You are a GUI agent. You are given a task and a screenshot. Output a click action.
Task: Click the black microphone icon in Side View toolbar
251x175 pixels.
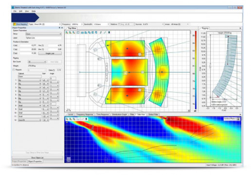(86, 119)
